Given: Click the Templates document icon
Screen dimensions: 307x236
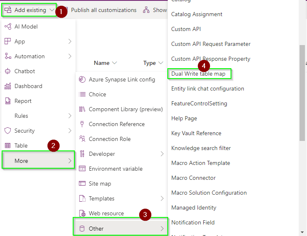Looking at the screenshot, I should [82, 198].
